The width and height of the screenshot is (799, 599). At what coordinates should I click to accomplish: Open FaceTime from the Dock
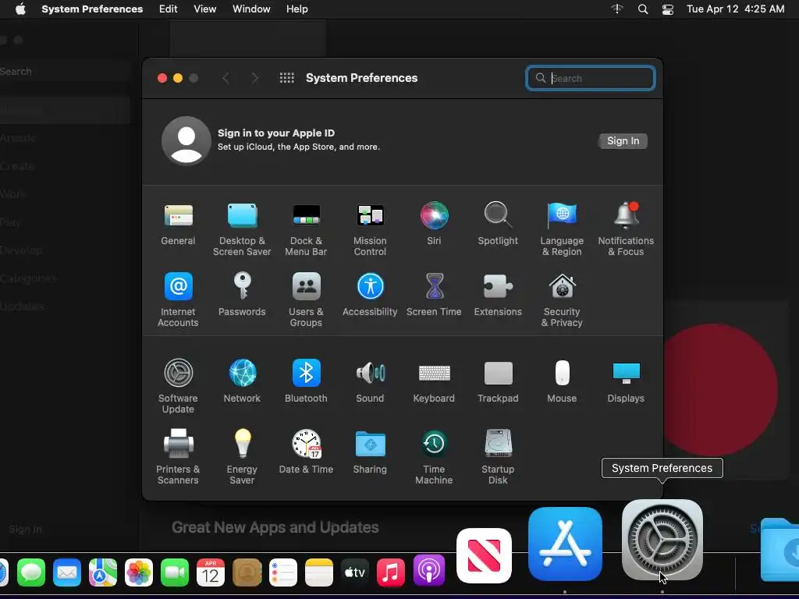coord(175,572)
